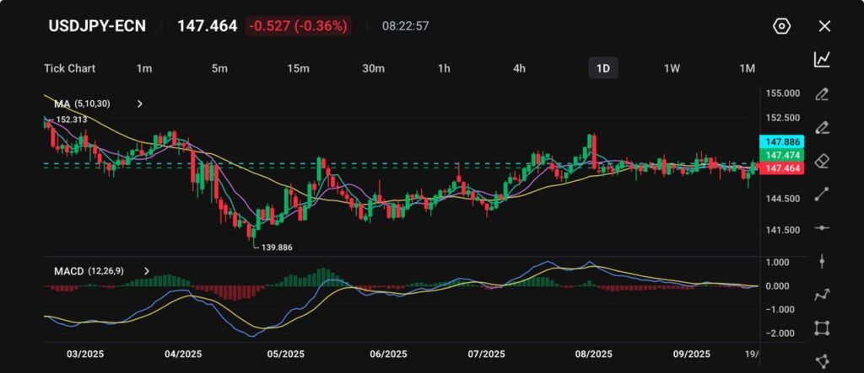Select the rectangle shape tool

point(822,328)
